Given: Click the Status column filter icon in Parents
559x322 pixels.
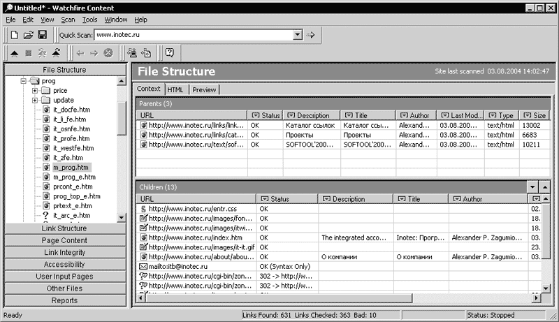Looking at the screenshot, I should tap(255, 115).
